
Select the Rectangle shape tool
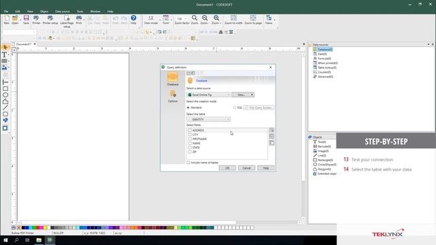pos(5,88)
